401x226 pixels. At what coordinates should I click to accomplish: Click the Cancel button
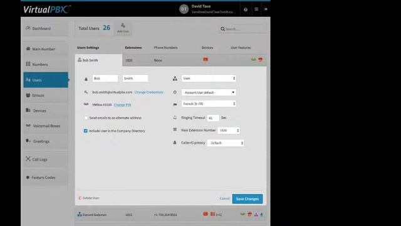[x=224, y=198]
